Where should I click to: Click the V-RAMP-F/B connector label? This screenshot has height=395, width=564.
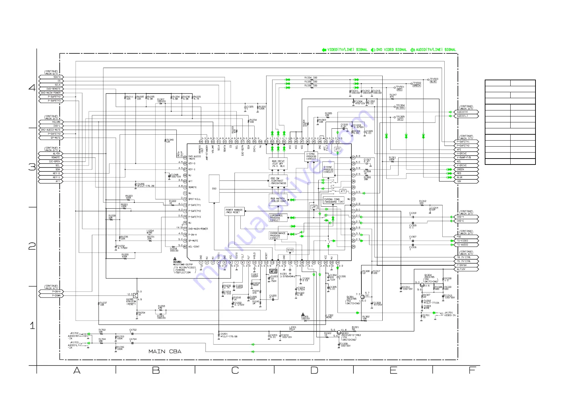464,158
